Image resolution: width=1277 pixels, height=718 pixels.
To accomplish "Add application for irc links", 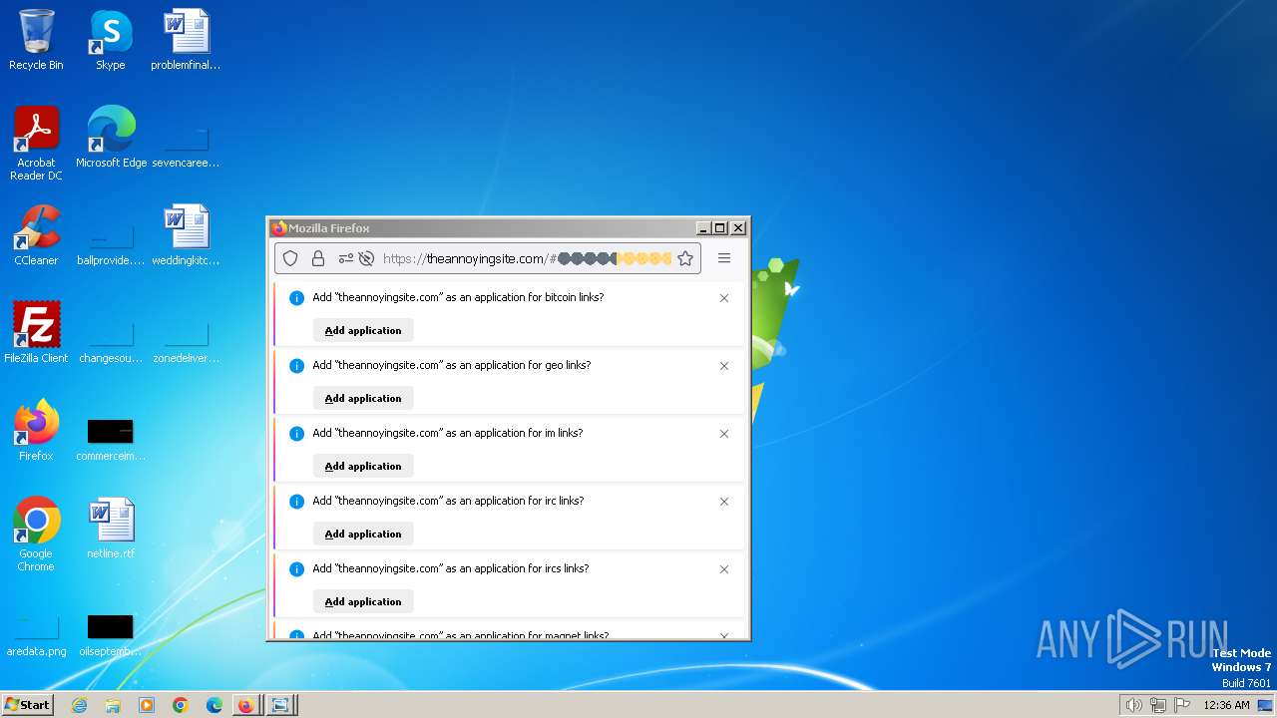I will click(x=363, y=534).
